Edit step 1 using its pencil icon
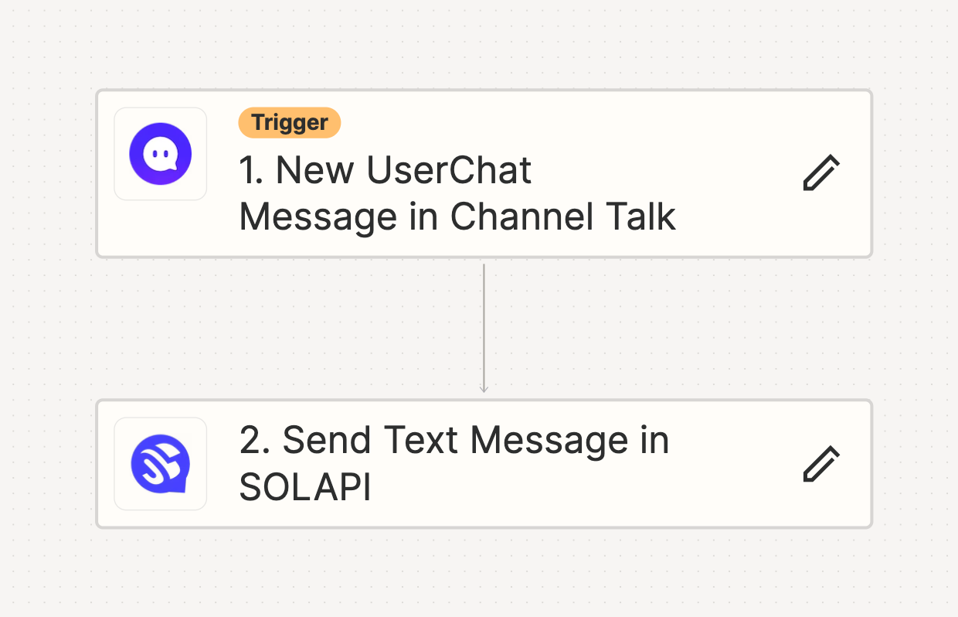The image size is (958, 617). point(821,172)
